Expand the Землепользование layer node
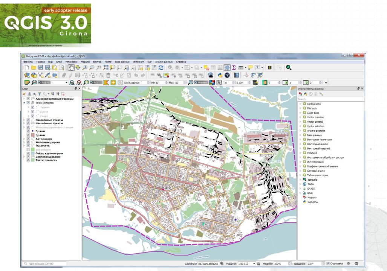 [x=24, y=157]
